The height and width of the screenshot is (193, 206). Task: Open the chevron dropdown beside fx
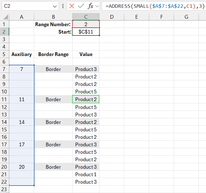[97, 6]
